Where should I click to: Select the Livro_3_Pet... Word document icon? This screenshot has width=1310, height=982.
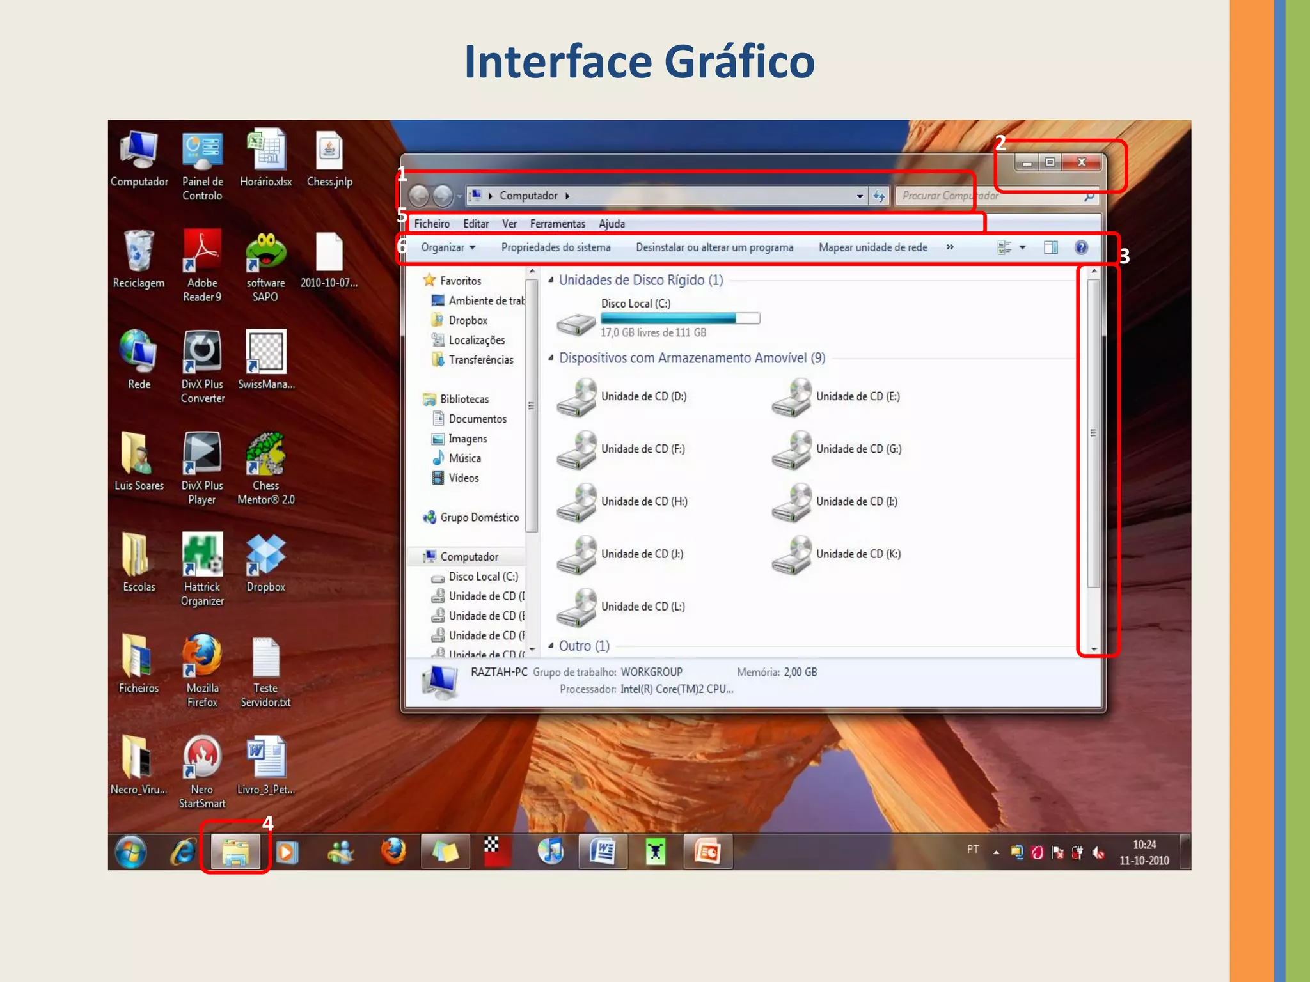[x=265, y=765]
